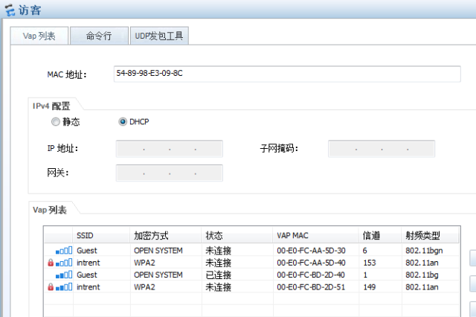Select intrent SSID in channel 153 row
Viewport: 476px width, 317px height.
[88, 263]
